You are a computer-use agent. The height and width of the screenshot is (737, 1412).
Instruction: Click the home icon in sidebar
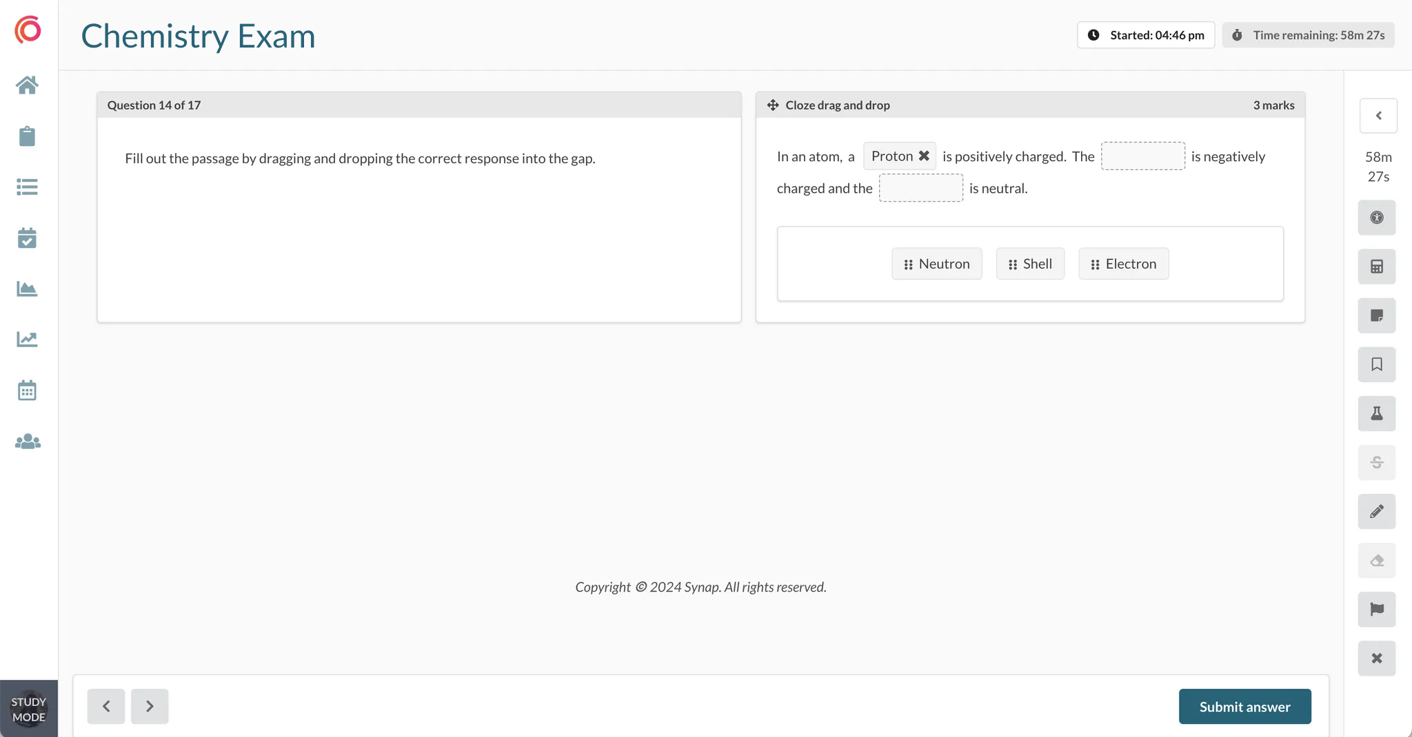27,85
